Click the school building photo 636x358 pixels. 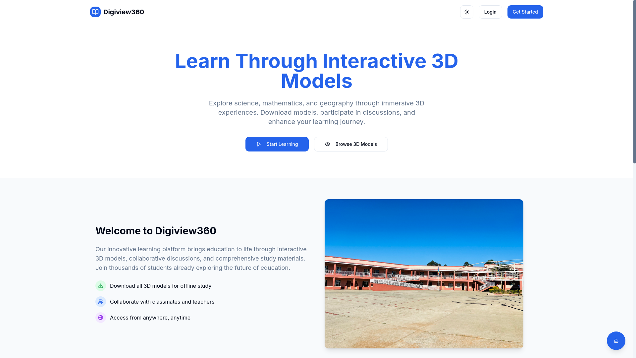point(424,274)
